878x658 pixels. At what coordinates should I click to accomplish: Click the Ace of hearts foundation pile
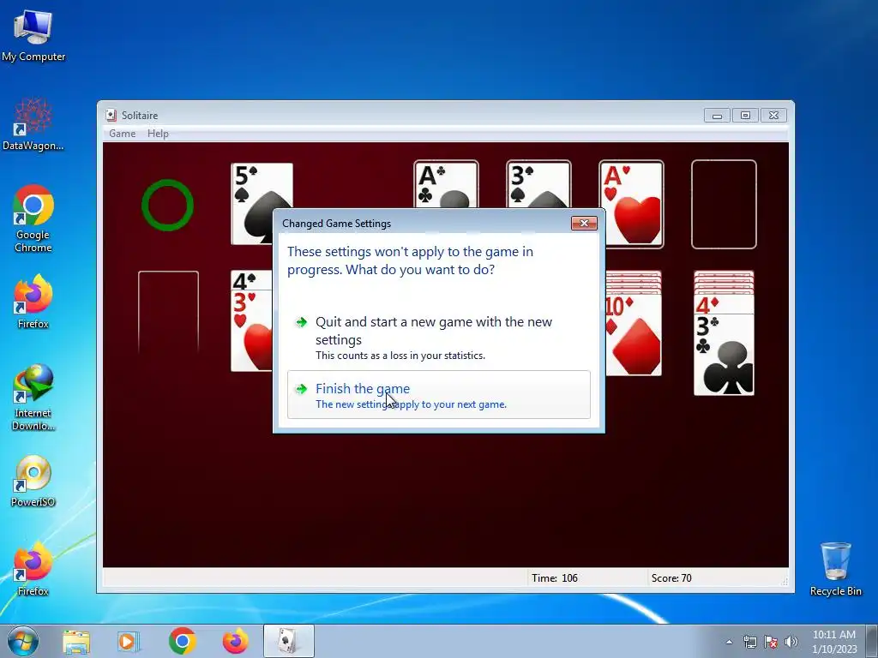(x=631, y=204)
